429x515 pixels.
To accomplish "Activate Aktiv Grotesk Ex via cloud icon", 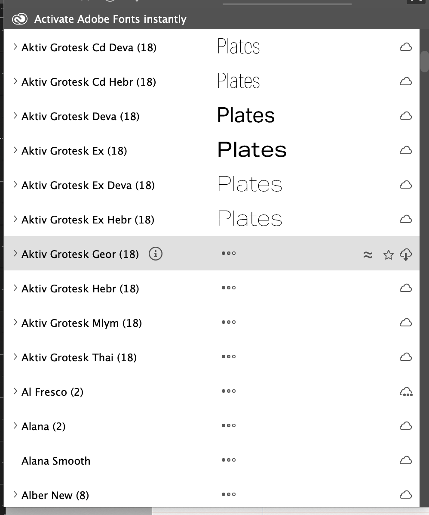I will 406,150.
